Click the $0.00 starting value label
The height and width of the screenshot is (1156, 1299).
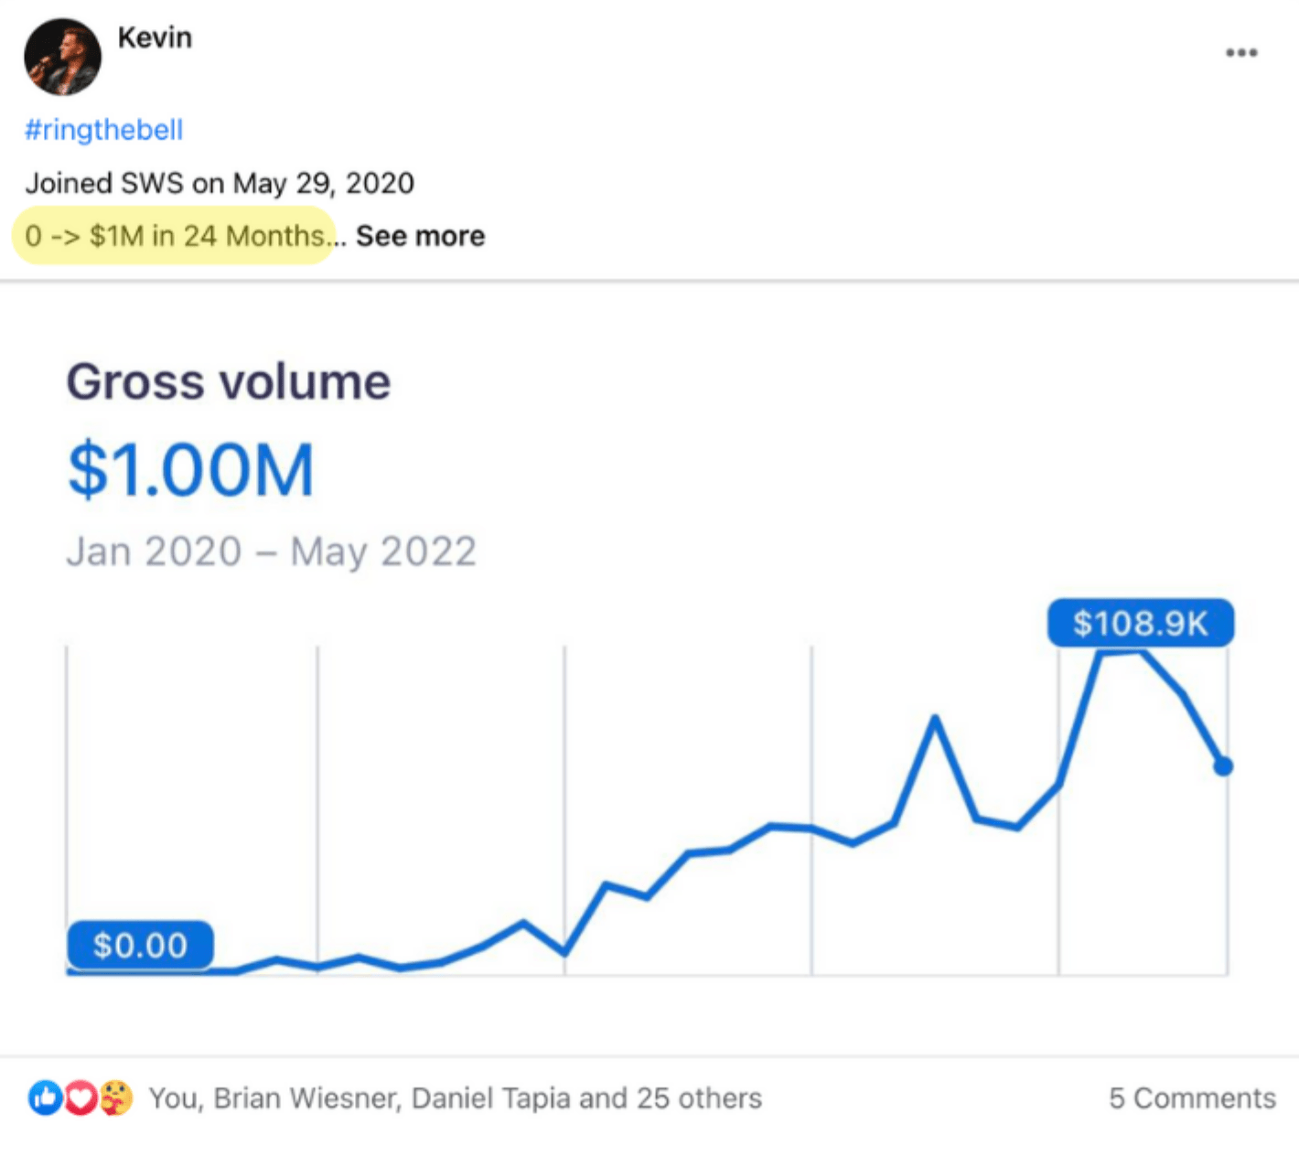[x=140, y=945]
